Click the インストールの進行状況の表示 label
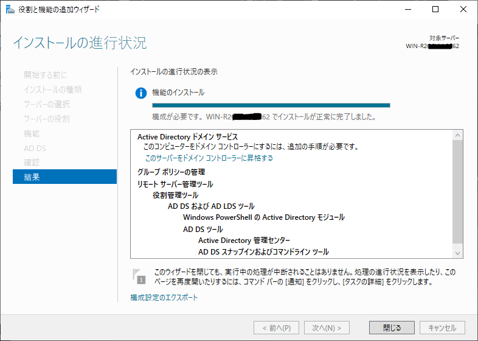The width and height of the screenshot is (478, 341). pyautogui.click(x=174, y=72)
